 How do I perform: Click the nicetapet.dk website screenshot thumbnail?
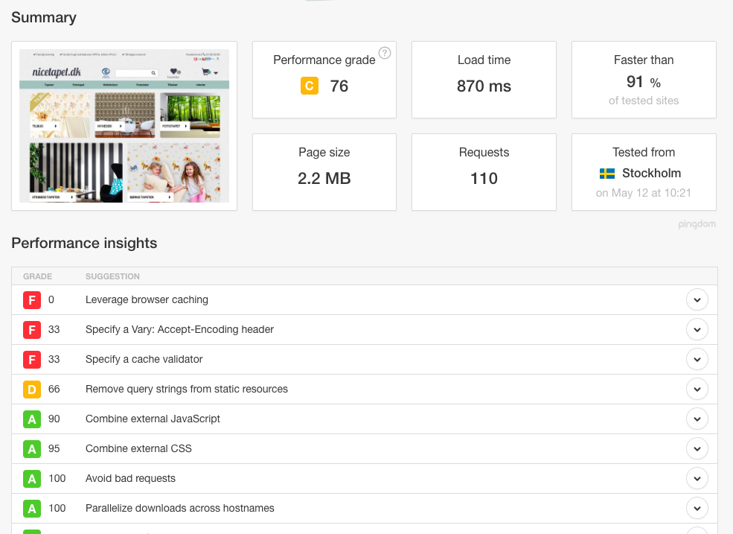(124, 126)
